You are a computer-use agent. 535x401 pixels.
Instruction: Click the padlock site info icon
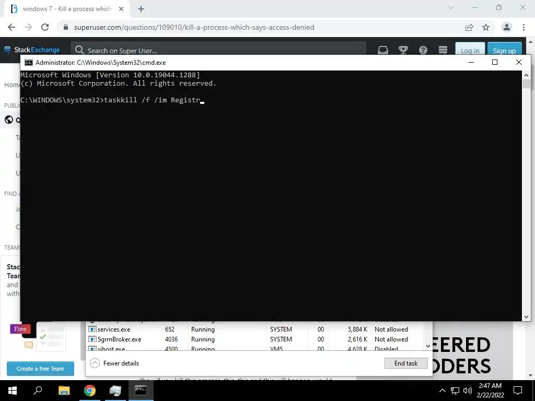tap(66, 27)
